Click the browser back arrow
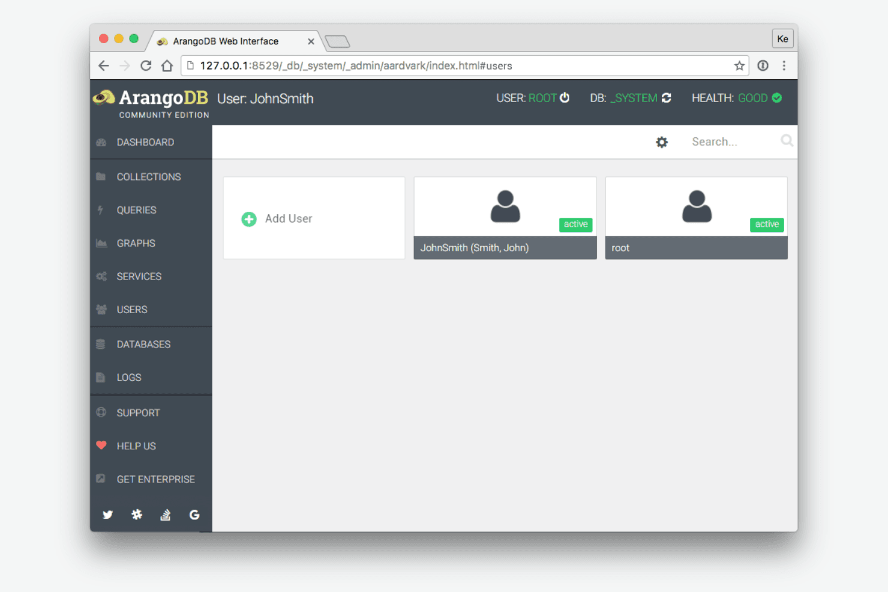The width and height of the screenshot is (888, 592). tap(104, 66)
